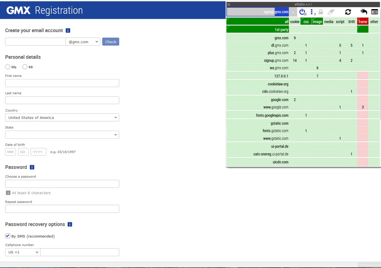Viewport: 381px width, 268px height.
Task: Click the 'media' column header
Action: (x=329, y=21)
